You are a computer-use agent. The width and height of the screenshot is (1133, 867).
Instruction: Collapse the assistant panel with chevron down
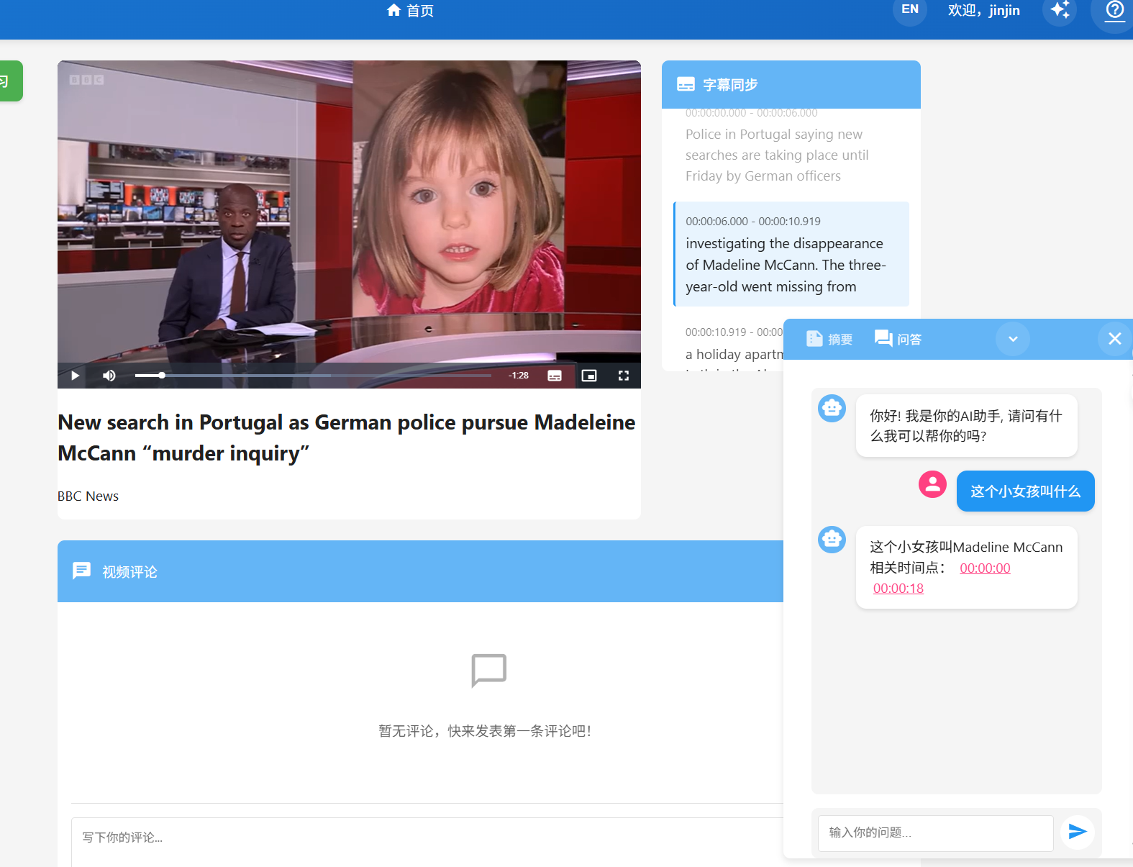click(x=1013, y=339)
